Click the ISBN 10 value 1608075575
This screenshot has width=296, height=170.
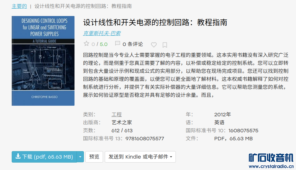[x=243, y=131]
